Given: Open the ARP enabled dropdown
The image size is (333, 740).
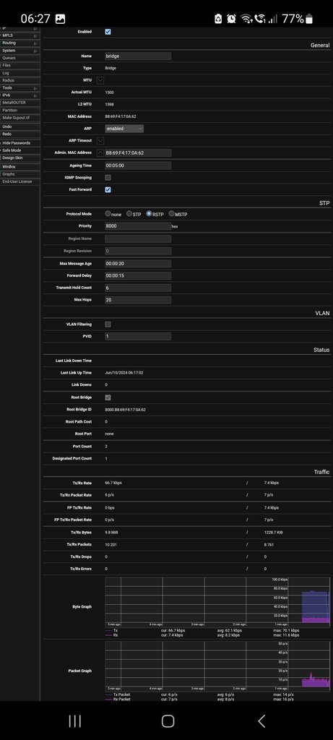Looking at the screenshot, I should [124, 129].
